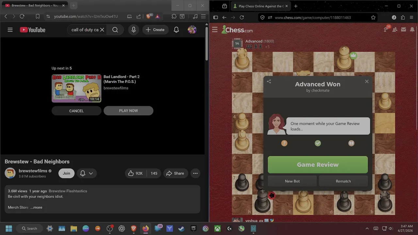Open the Chess.com messages envelope

[403, 30]
